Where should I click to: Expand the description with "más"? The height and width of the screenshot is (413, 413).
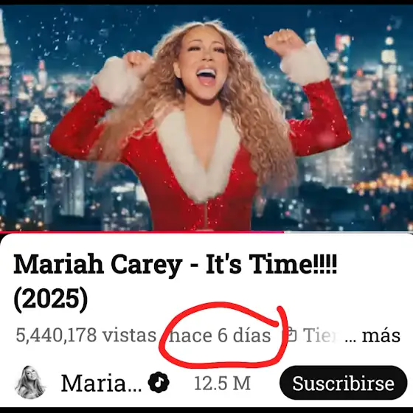(381, 336)
